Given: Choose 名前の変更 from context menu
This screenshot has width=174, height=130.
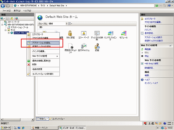Looking at the screenshot, I should coord(43,69).
